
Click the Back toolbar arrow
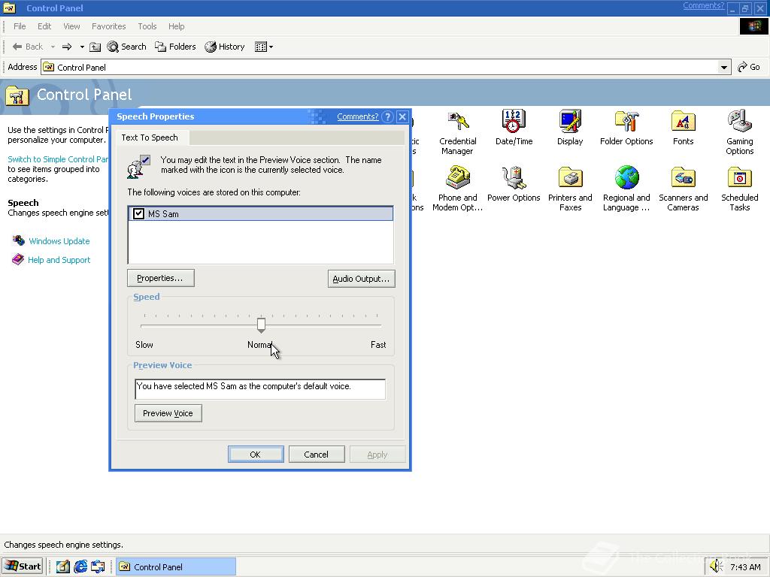28,47
